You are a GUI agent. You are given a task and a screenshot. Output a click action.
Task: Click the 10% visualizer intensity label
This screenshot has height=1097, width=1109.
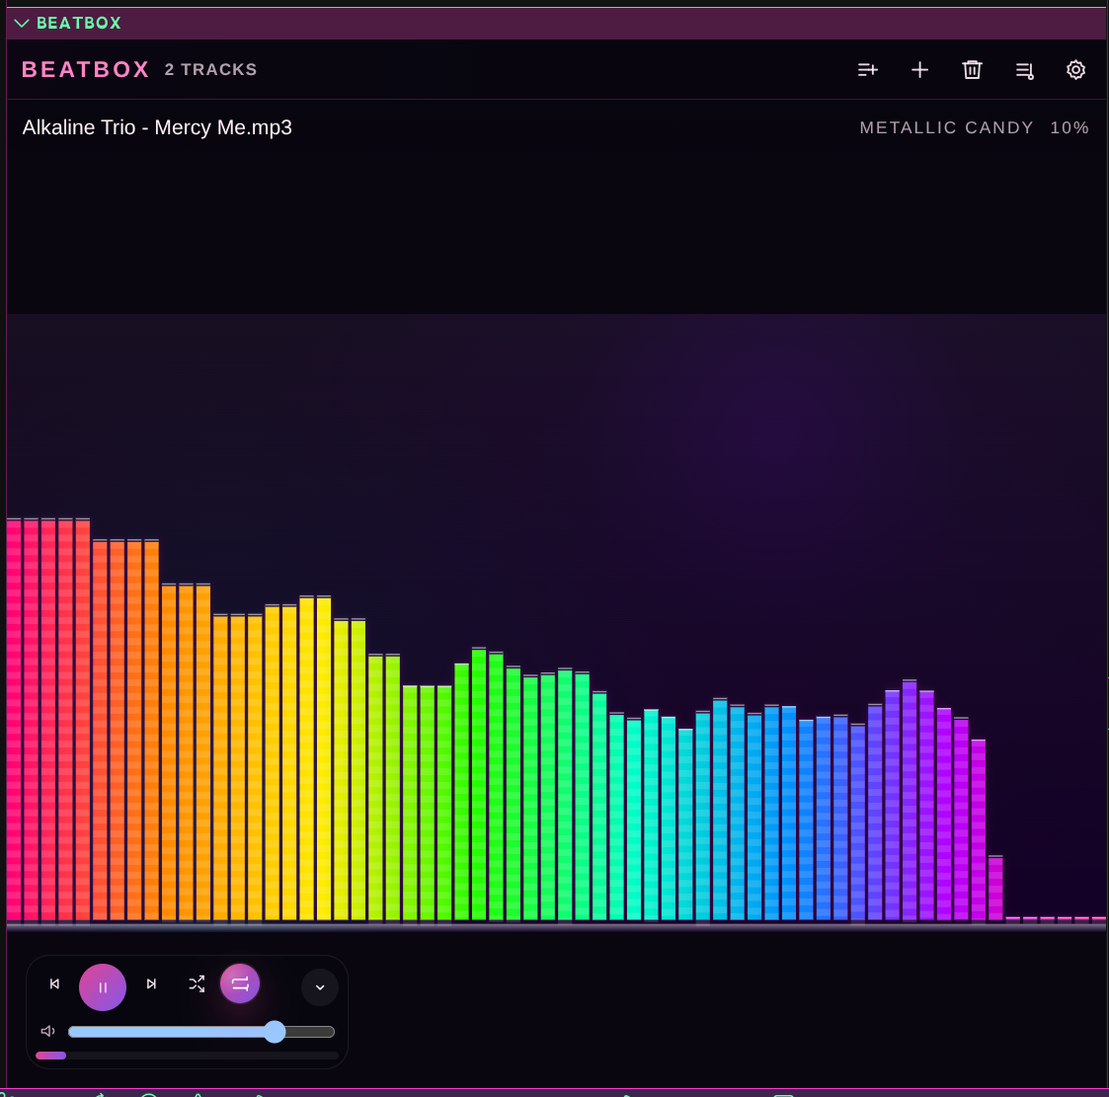pyautogui.click(x=1069, y=127)
